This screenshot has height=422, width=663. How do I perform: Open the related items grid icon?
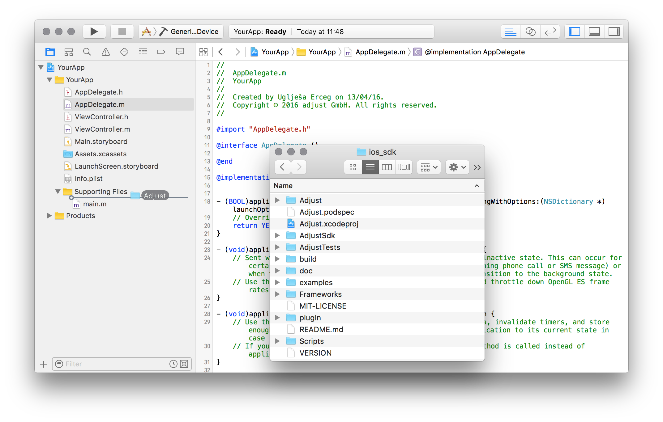point(203,52)
